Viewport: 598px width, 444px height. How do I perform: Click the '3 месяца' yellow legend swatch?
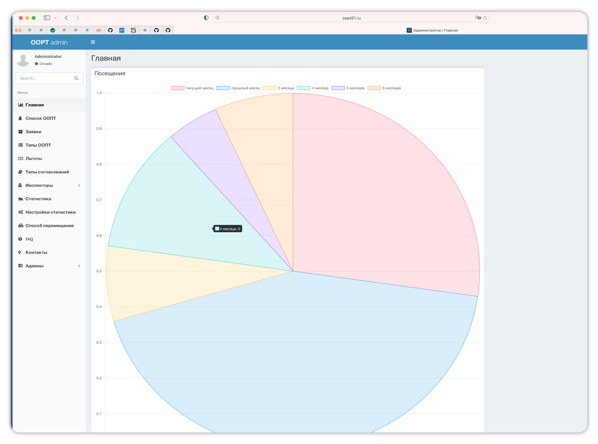coord(270,88)
